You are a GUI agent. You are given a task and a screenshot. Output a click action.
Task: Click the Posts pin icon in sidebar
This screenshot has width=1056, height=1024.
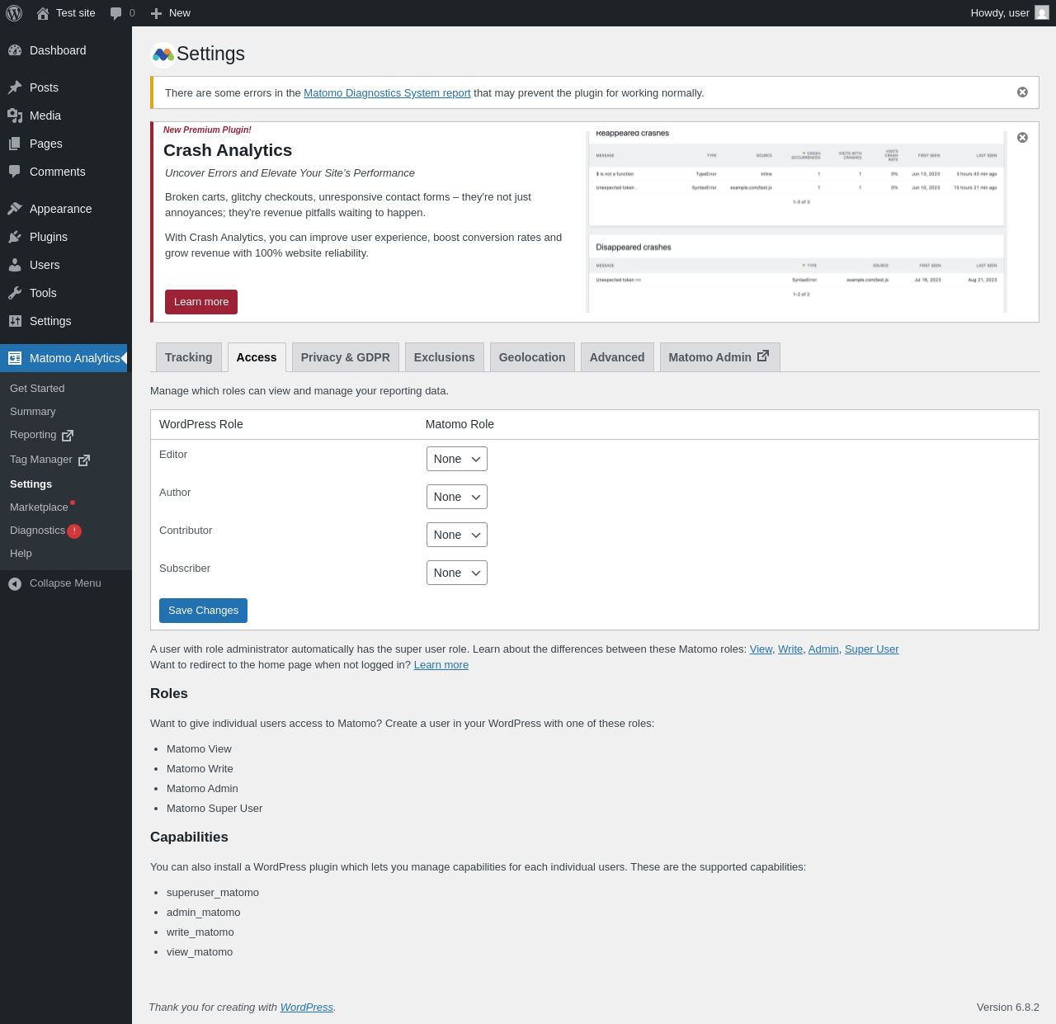(x=15, y=87)
